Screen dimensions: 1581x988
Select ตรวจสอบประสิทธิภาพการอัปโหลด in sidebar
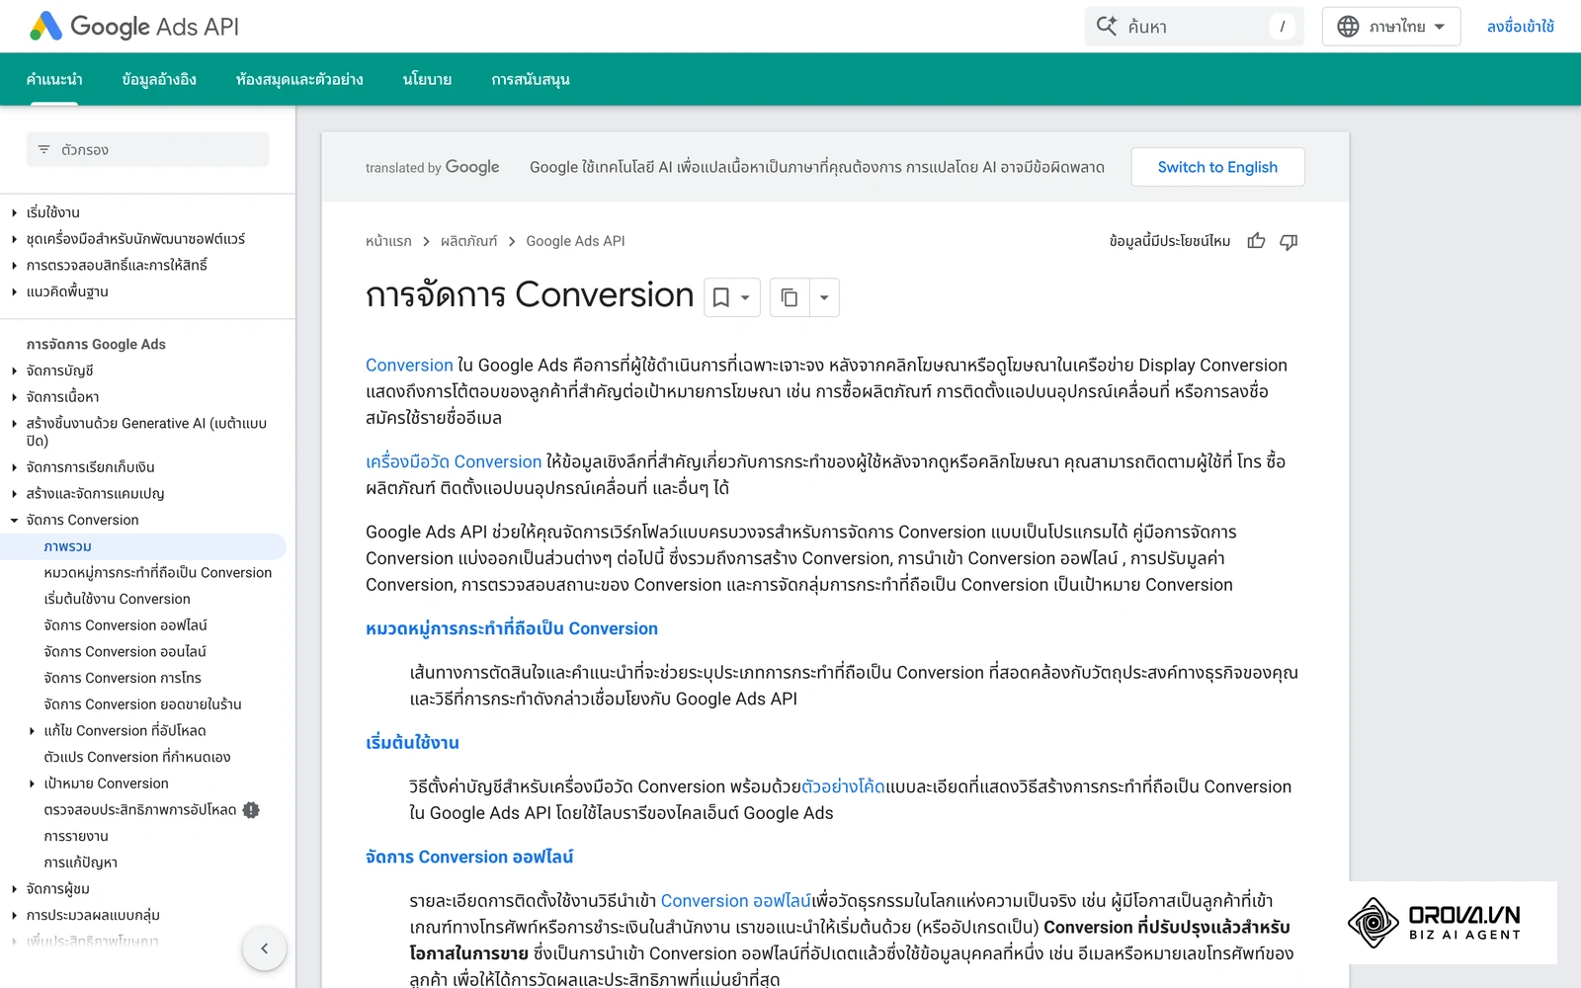(x=140, y=810)
